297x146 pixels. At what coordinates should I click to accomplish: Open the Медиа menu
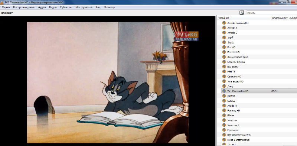point(6,7)
